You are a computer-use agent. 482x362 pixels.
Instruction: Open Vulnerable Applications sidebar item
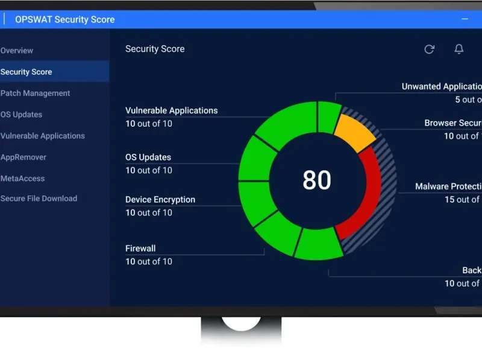(x=42, y=136)
